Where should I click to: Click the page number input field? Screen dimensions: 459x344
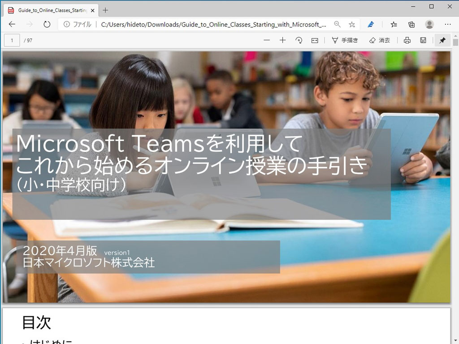tap(12, 40)
